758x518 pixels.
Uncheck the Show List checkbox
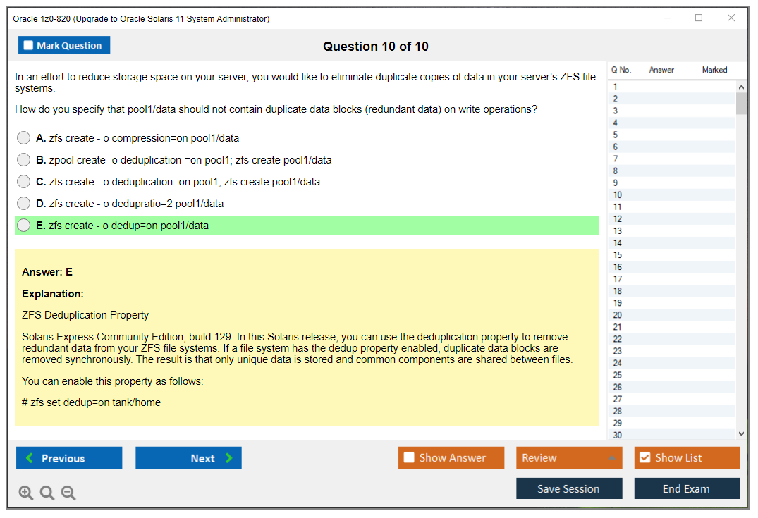[x=645, y=458]
